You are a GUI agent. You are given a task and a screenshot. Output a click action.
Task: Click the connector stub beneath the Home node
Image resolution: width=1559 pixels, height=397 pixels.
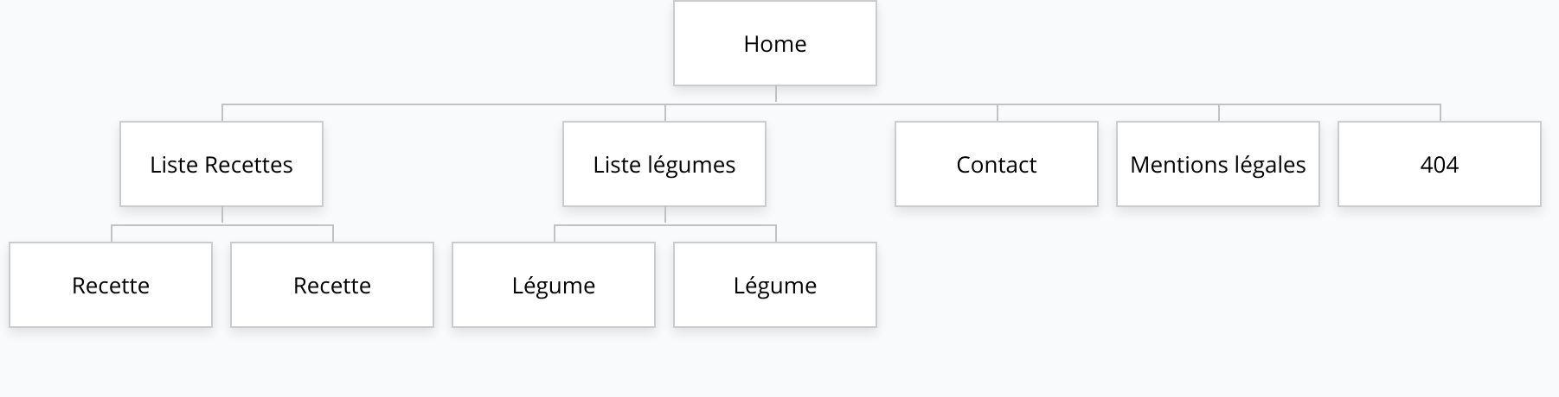point(775,94)
